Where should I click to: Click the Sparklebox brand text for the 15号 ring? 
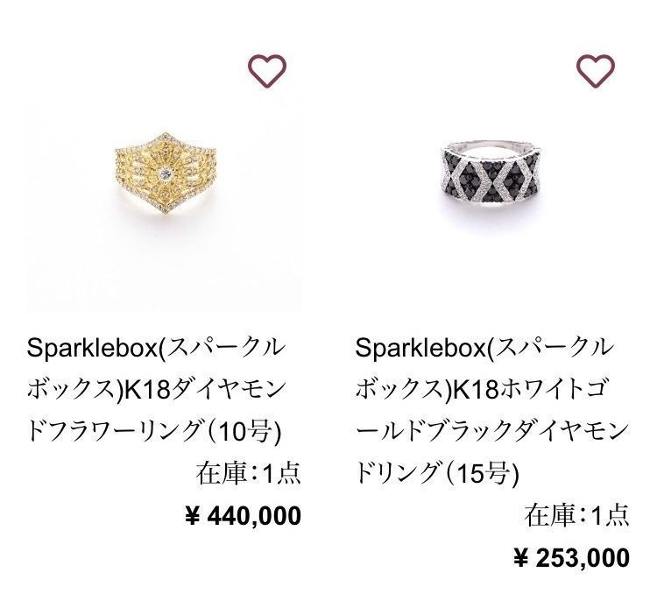tap(420, 348)
